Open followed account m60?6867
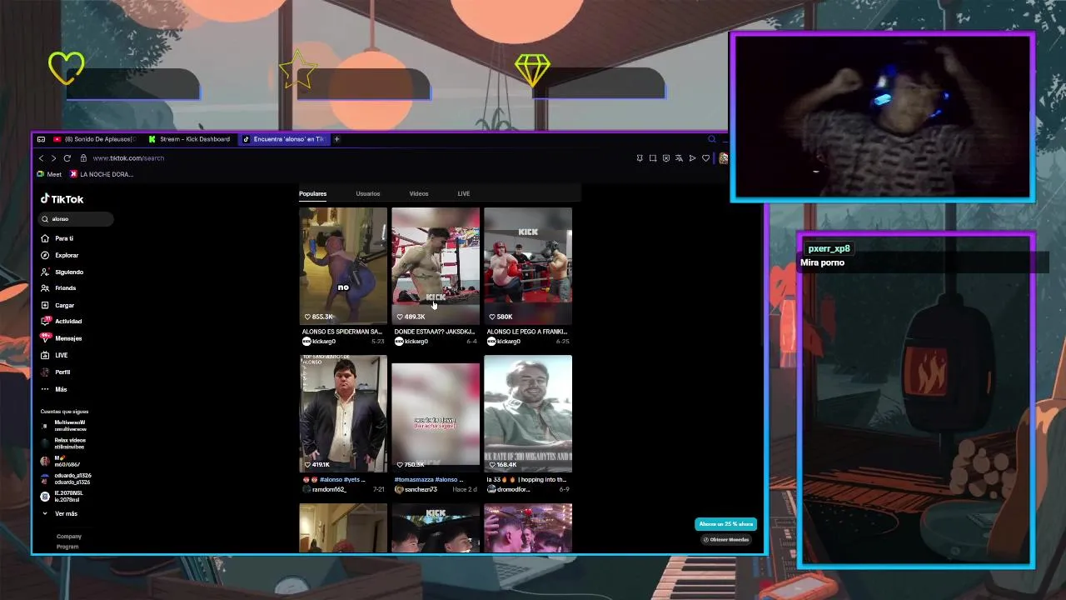Image resolution: width=1066 pixels, height=600 pixels. click(61, 461)
